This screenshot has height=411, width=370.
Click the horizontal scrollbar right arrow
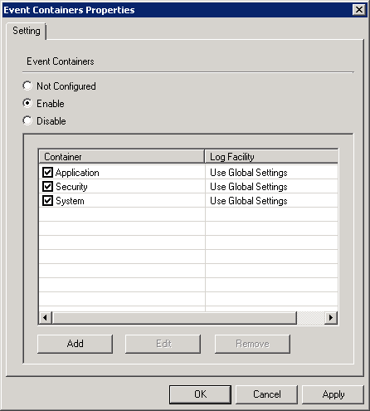click(x=331, y=318)
